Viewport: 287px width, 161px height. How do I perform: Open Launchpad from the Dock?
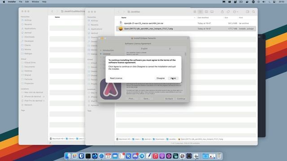pos(75,156)
